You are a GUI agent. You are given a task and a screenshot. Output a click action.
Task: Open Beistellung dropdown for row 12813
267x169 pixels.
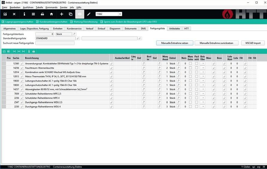(203, 76)
